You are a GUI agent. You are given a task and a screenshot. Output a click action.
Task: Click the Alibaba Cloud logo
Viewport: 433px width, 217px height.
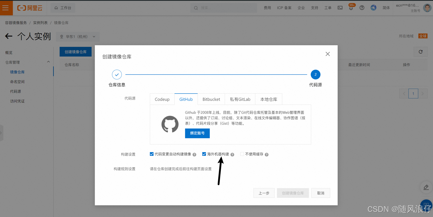(x=30, y=8)
